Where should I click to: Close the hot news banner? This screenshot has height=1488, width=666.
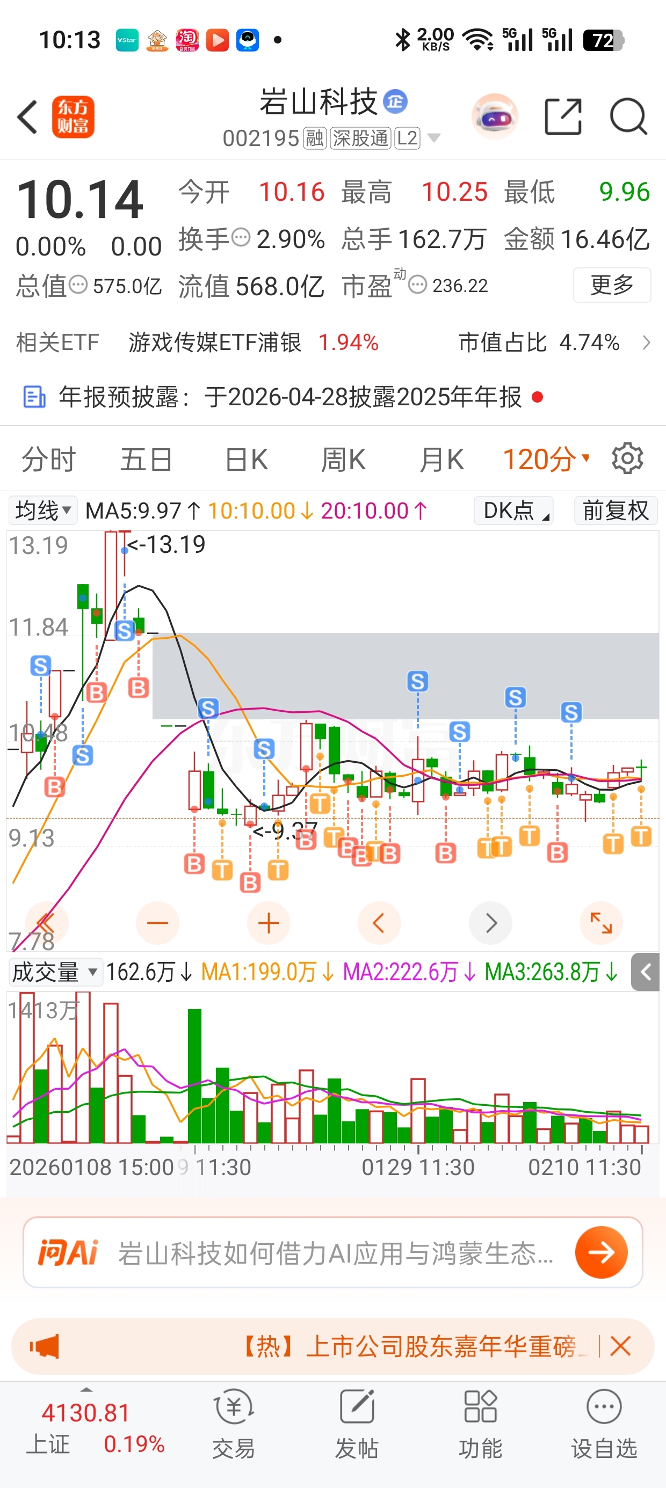click(620, 1346)
